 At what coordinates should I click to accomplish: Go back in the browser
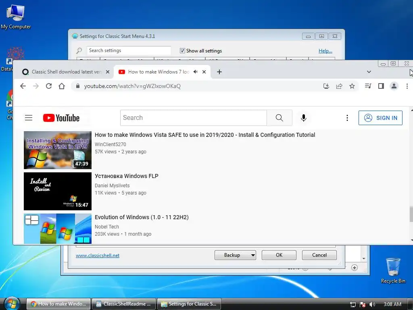click(x=23, y=86)
